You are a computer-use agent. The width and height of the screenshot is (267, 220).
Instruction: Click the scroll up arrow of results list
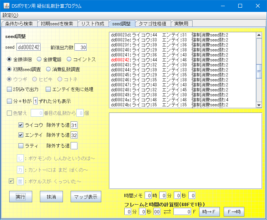[259, 35]
